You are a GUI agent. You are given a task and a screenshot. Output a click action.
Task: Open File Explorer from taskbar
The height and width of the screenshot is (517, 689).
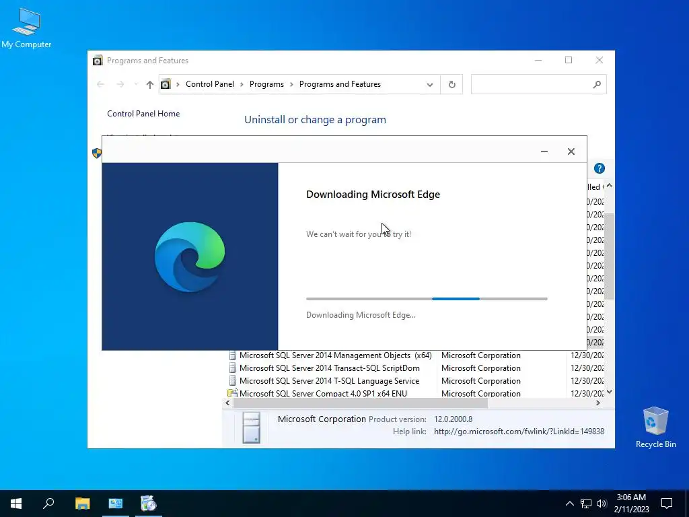pos(82,504)
